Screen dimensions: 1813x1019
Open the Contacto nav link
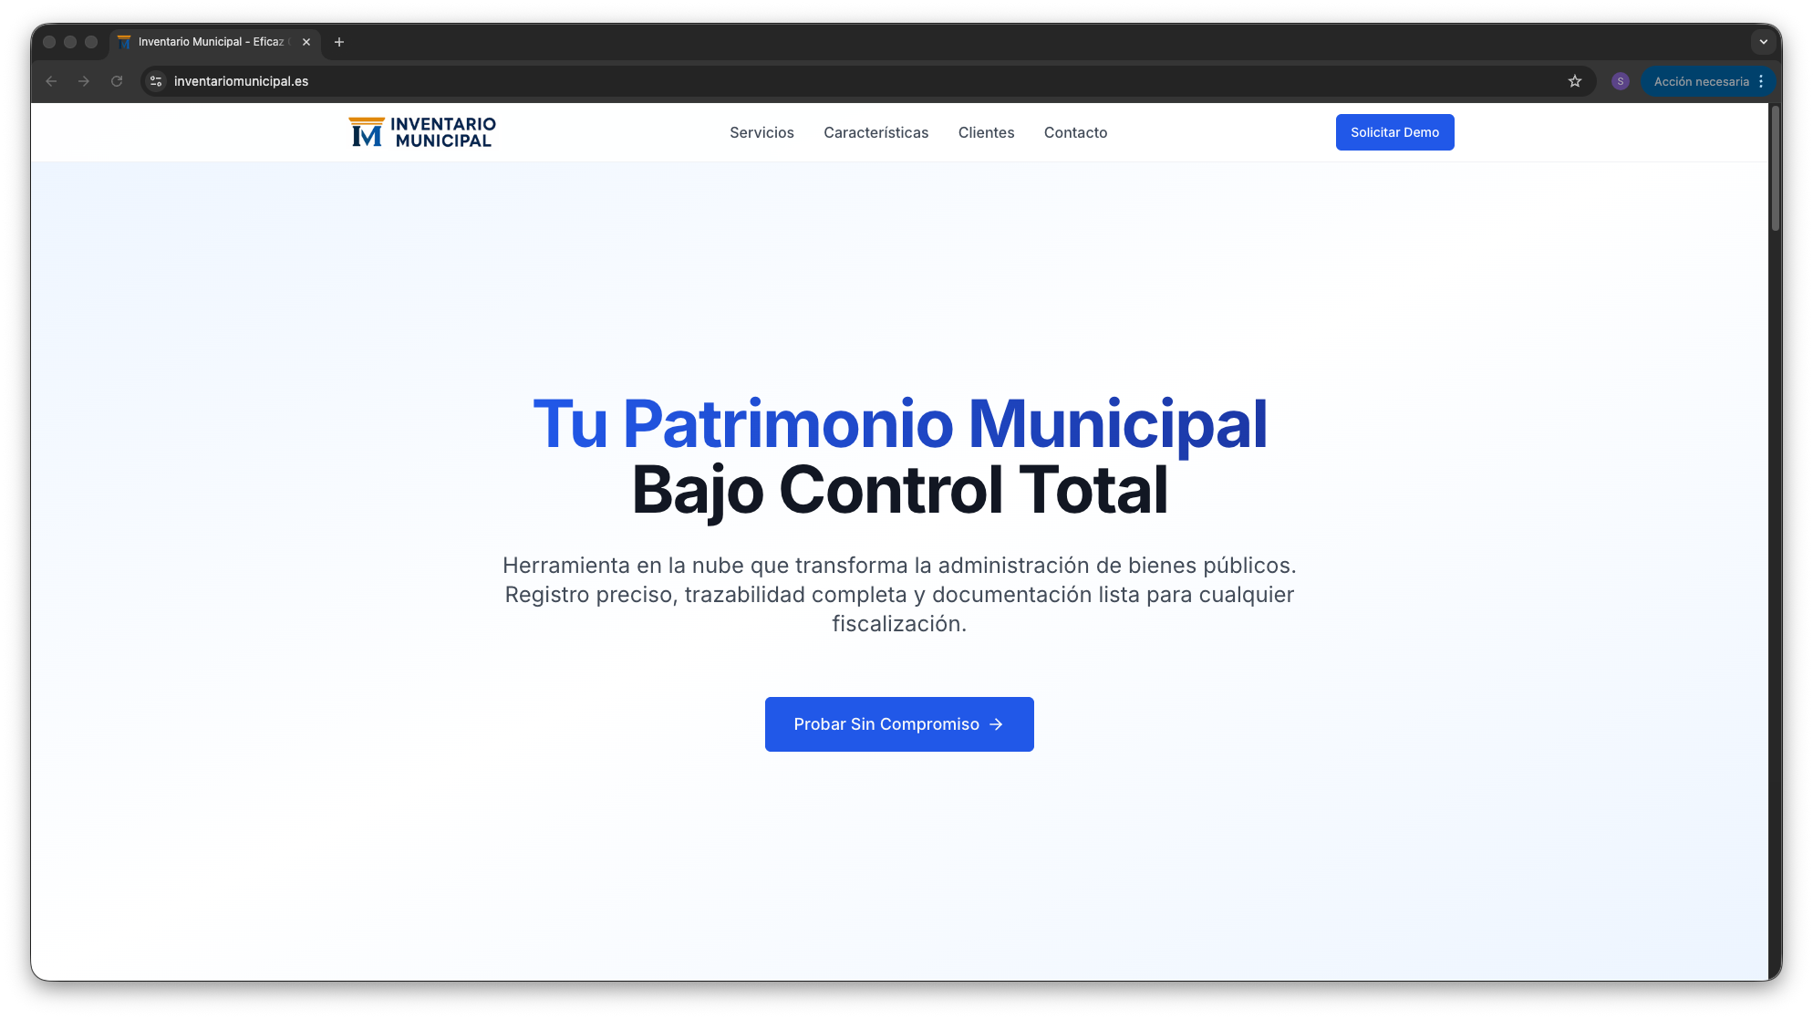click(x=1075, y=132)
